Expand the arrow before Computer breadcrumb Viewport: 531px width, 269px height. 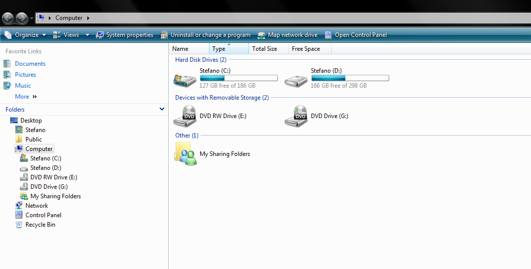click(x=50, y=18)
